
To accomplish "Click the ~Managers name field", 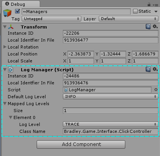I will click(x=76, y=12).
